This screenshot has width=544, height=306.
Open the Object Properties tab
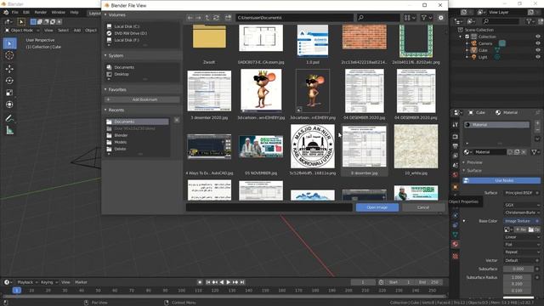456,187
